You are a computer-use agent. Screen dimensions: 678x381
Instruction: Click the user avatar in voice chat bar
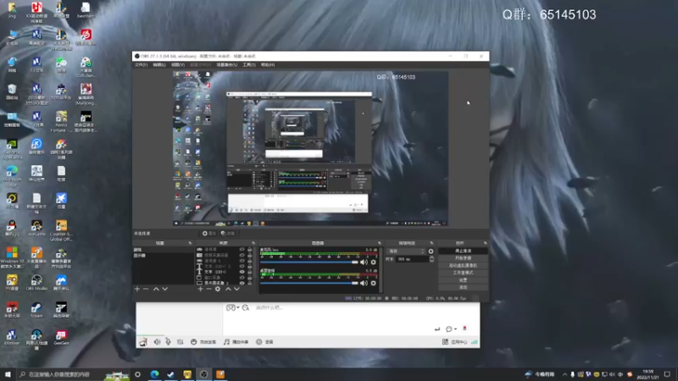tap(143, 342)
